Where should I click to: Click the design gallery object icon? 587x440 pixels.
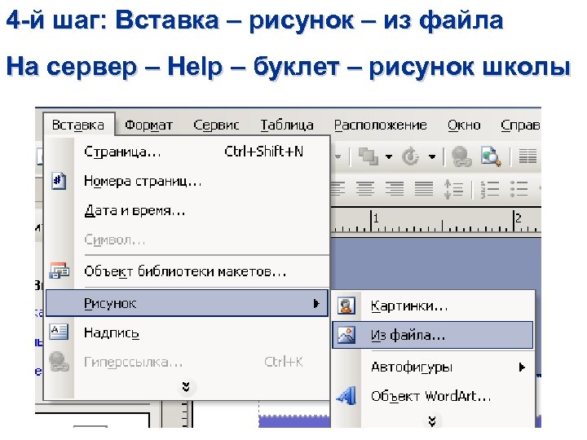click(x=60, y=271)
